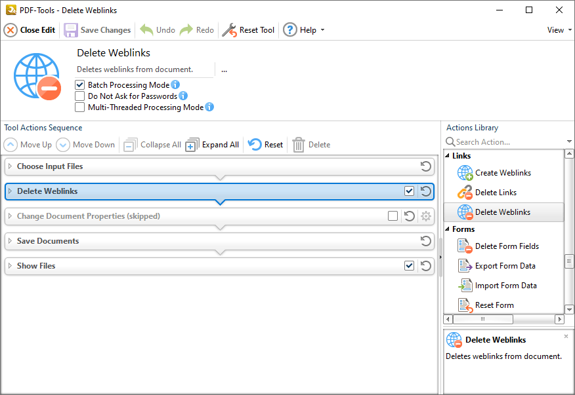
Task: Click the Reset button in Tool Actions Sequence
Action: click(265, 145)
